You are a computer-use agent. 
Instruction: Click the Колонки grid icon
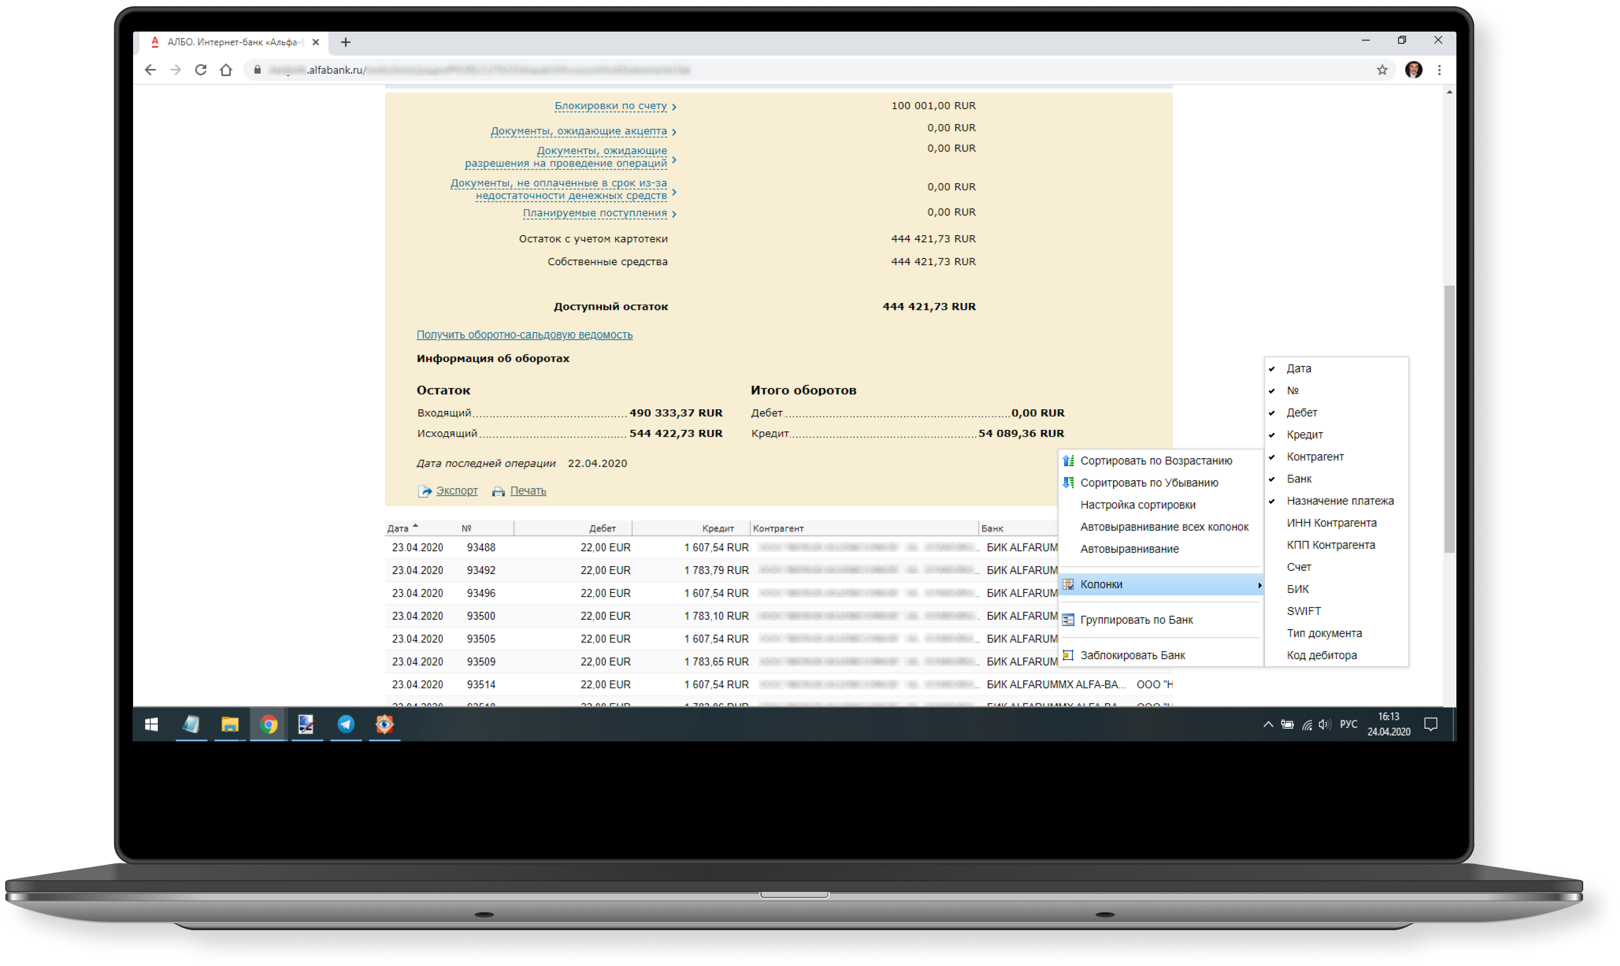click(1068, 585)
